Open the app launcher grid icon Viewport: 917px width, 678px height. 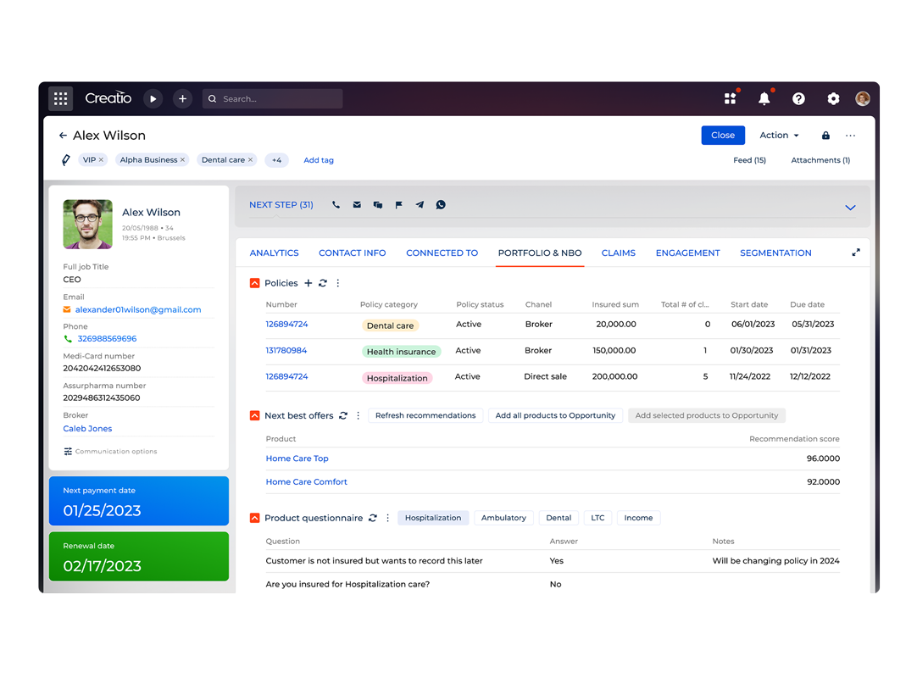(61, 99)
